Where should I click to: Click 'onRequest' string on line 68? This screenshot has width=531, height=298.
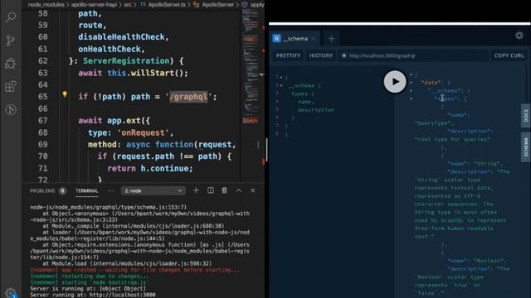pos(143,132)
